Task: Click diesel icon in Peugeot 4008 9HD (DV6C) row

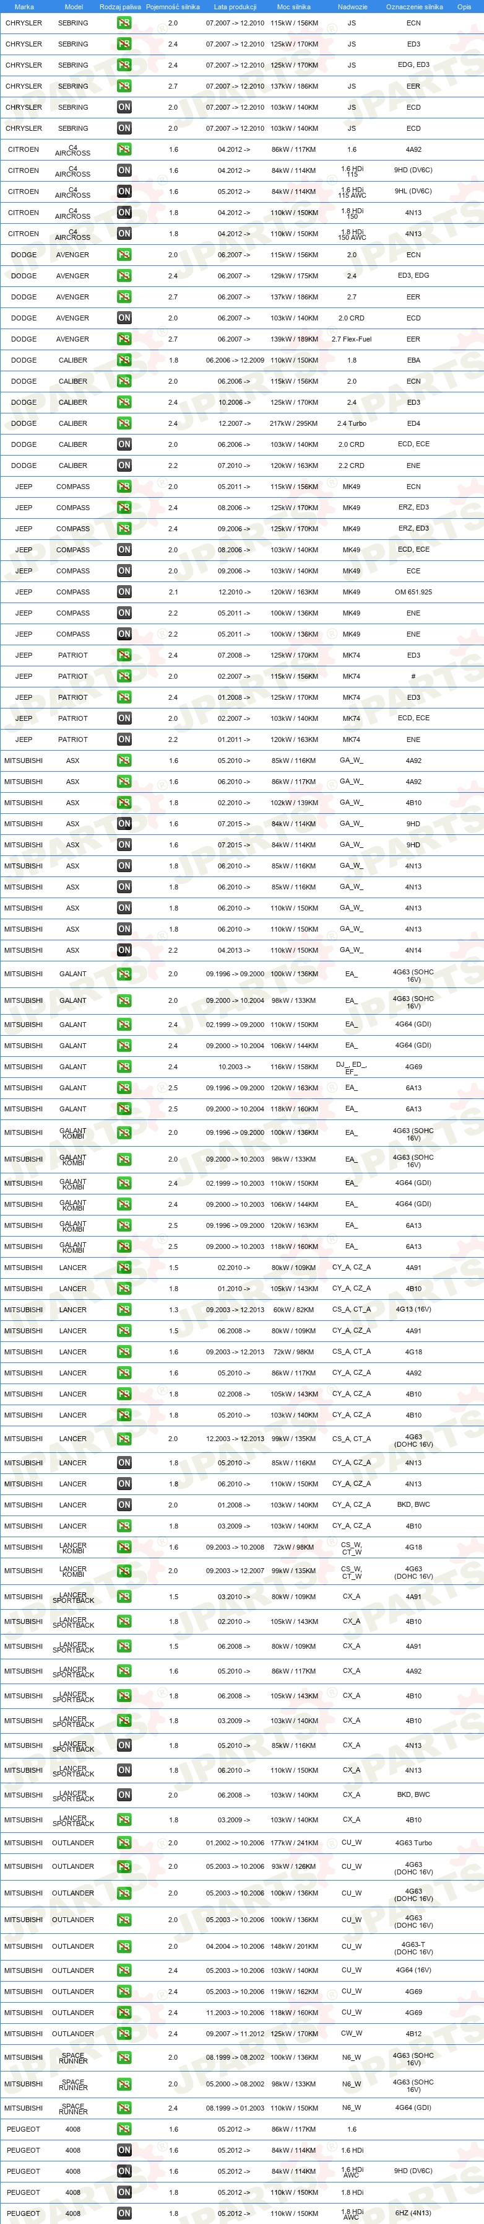Action: [124, 2171]
